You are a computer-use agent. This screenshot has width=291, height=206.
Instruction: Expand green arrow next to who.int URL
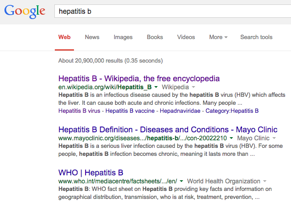181,181
